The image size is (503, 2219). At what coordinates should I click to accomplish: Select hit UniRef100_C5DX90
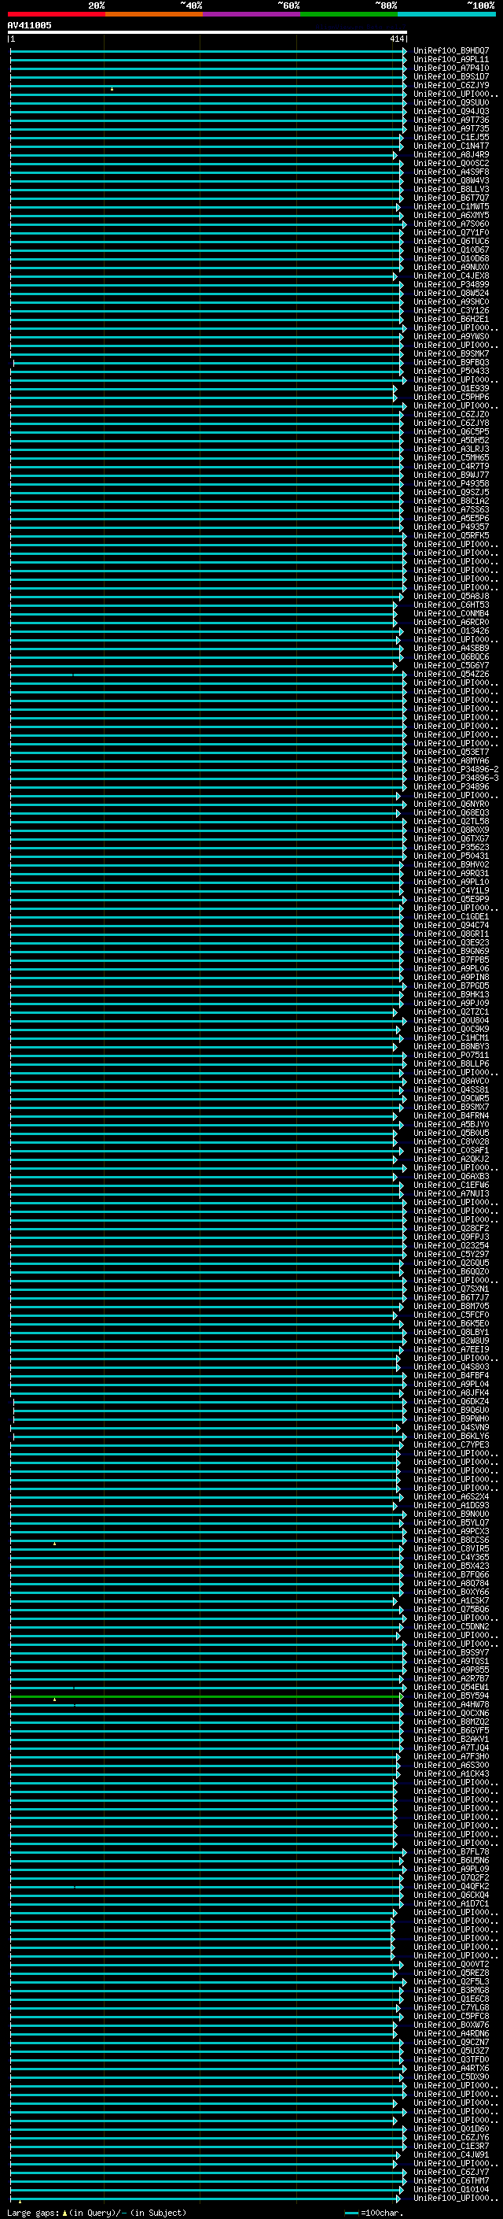pyautogui.click(x=451, y=2077)
